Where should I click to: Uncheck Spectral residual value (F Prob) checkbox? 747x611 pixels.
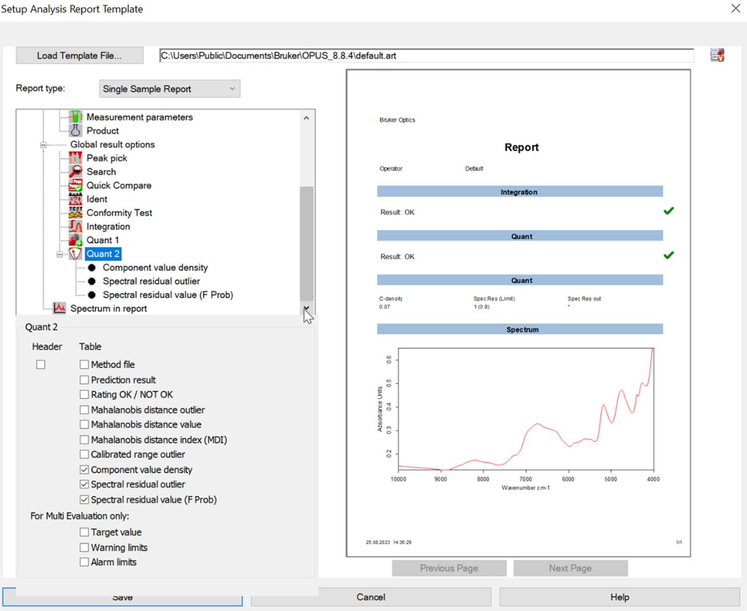pyautogui.click(x=84, y=500)
